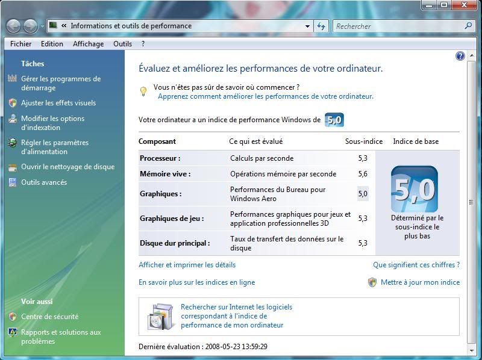Click the Forward navigation arrow button

(x=31, y=26)
